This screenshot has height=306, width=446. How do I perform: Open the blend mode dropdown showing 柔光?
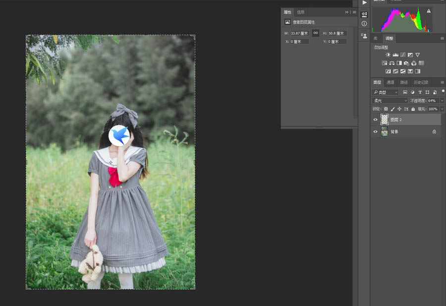tap(390, 100)
